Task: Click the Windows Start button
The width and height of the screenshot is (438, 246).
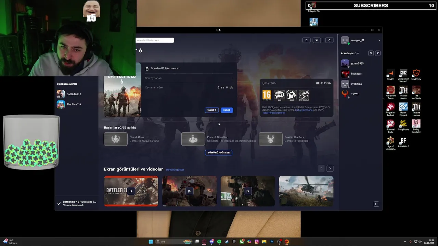Action: point(151,242)
